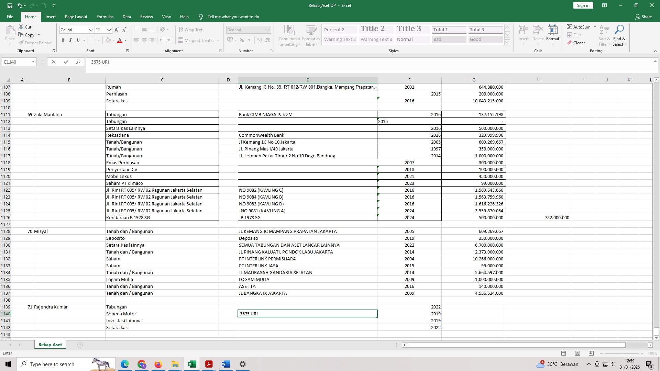The height and width of the screenshot is (371, 660).
Task: Toggle bold formatting for the cell
Action: coord(63,40)
